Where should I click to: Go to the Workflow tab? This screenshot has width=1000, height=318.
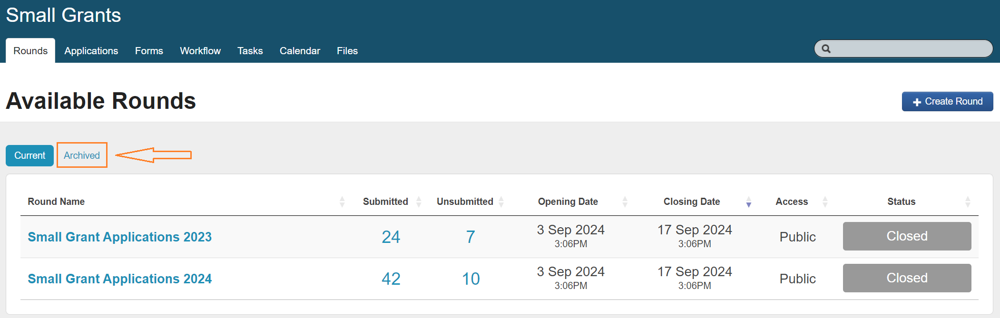point(200,51)
